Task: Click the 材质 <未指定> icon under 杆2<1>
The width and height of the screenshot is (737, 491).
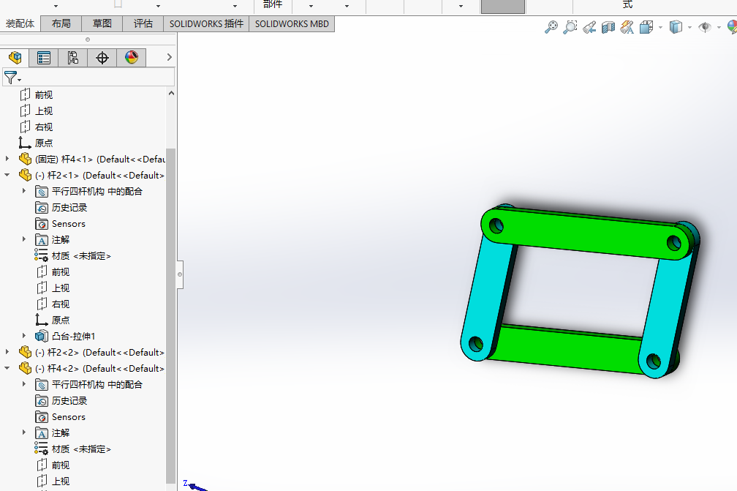Action: click(x=42, y=255)
